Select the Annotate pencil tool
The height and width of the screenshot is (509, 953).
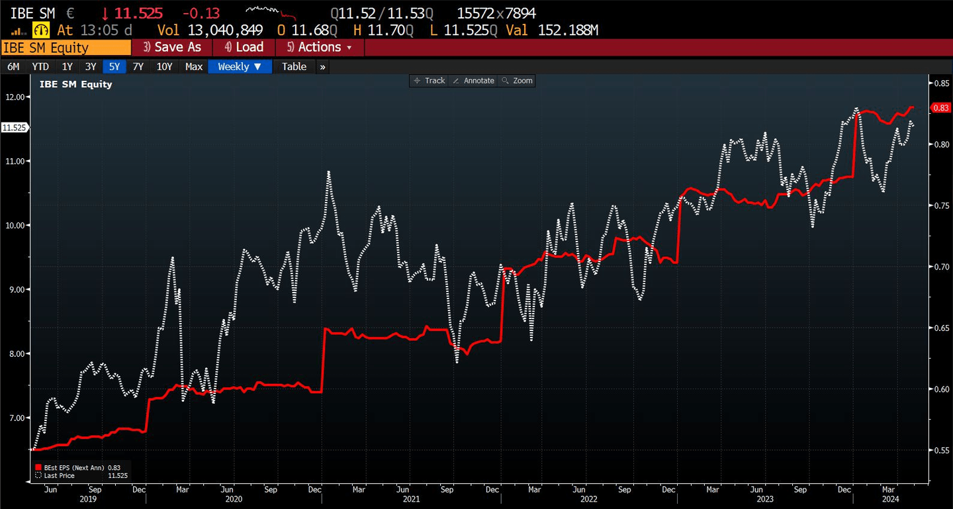coord(473,80)
